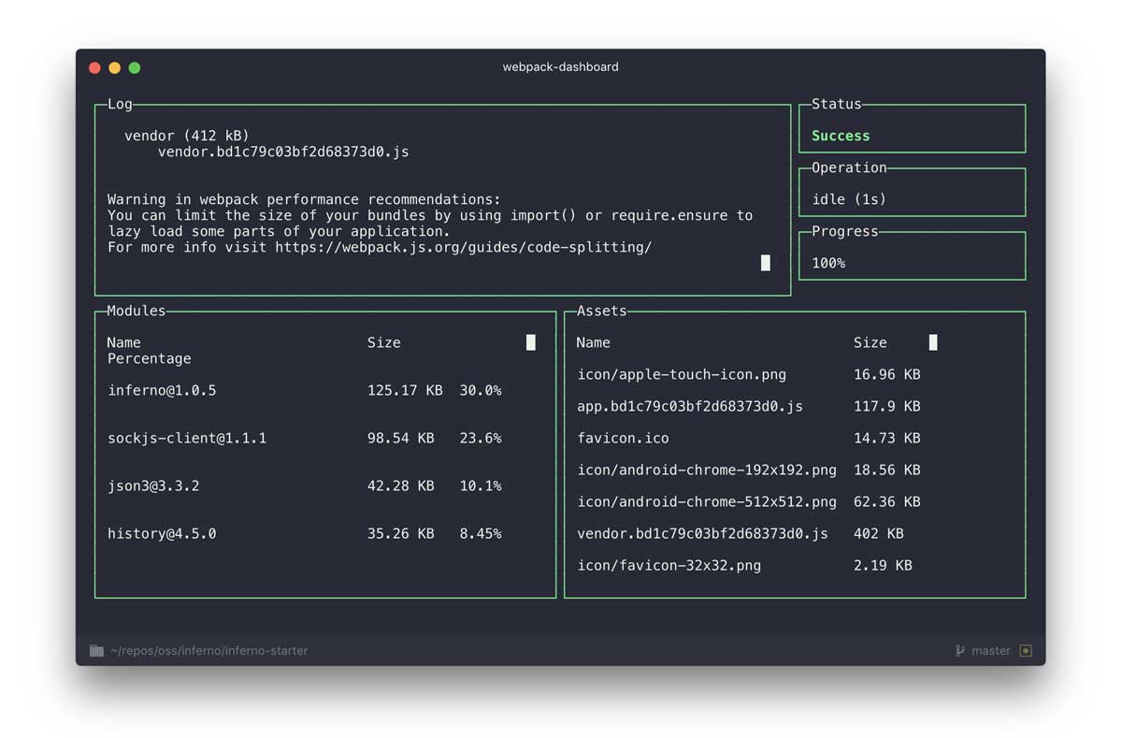Select the favicon.ico asset row
1122x738 pixels.
coord(749,438)
